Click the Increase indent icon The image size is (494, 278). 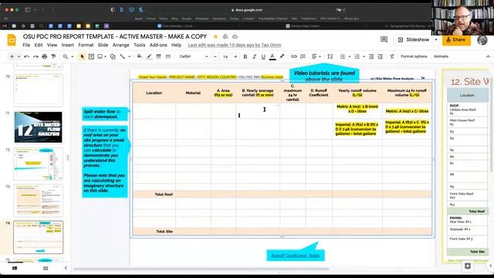click(381, 56)
